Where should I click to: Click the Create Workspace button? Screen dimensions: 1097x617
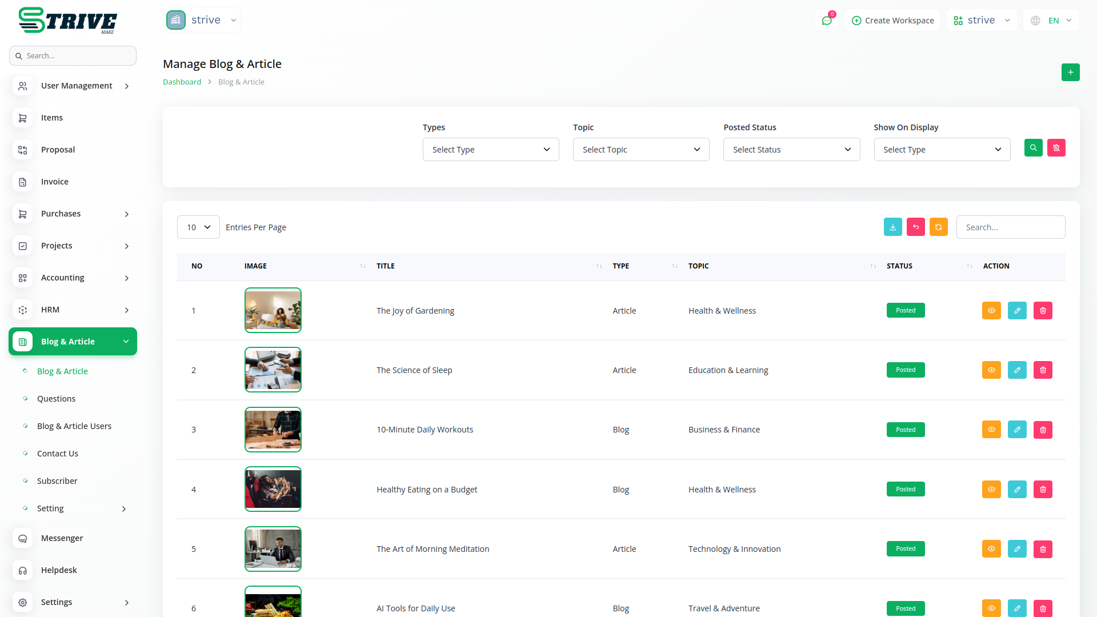[892, 21]
